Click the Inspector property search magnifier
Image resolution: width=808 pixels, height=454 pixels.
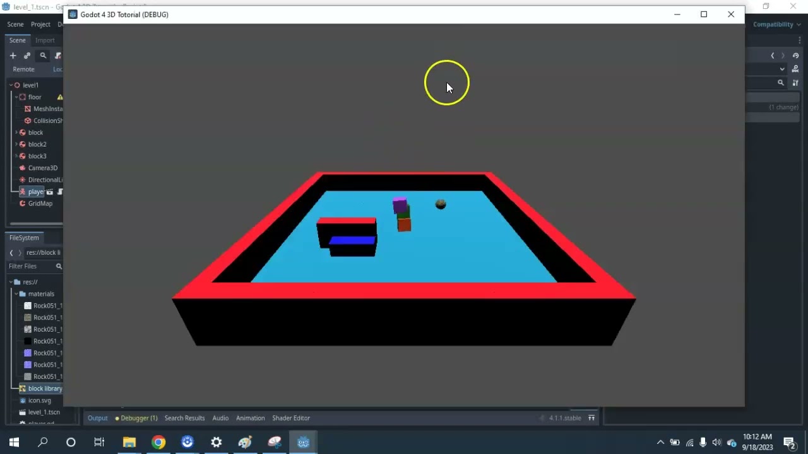click(781, 83)
